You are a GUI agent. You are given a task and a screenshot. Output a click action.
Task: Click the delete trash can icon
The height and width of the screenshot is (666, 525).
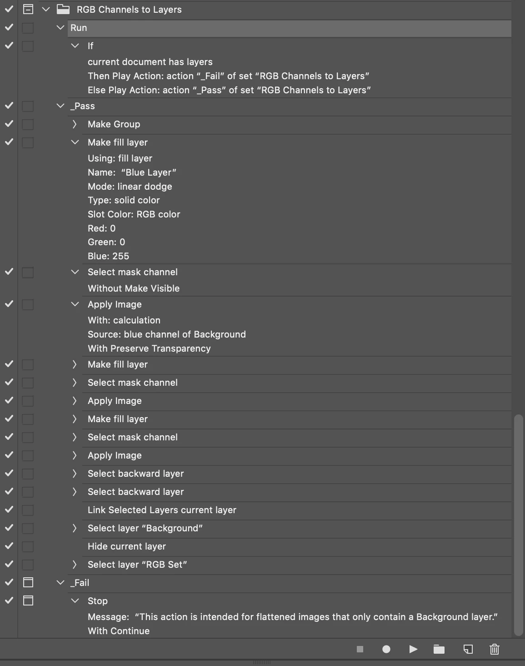point(495,649)
